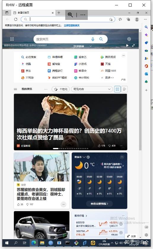
Task: Click the 立即管理收藏夹 link
Action: pyautogui.click(x=72, y=26)
